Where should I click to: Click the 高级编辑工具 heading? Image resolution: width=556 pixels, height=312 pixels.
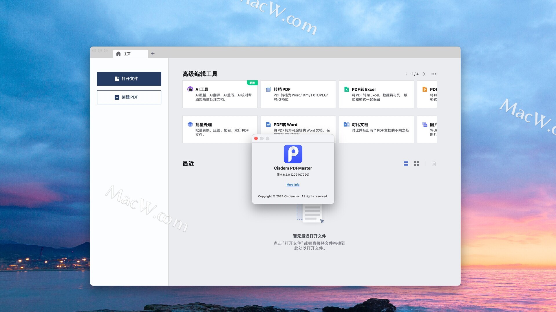point(200,74)
